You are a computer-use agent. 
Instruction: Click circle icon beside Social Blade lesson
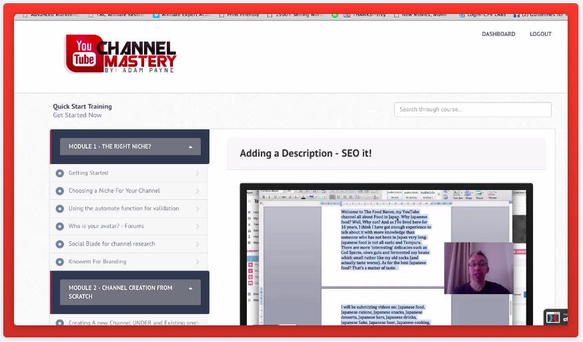pos(59,244)
